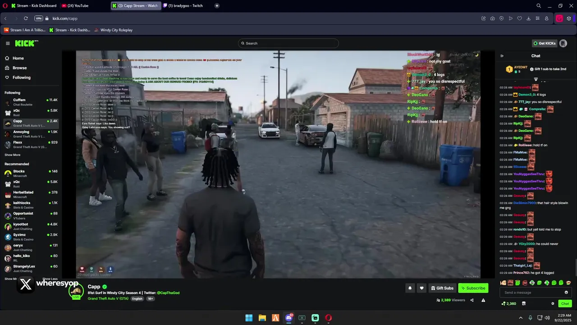Click the Gift Subs button
Viewport: 577px width, 325px height.
coord(442,288)
